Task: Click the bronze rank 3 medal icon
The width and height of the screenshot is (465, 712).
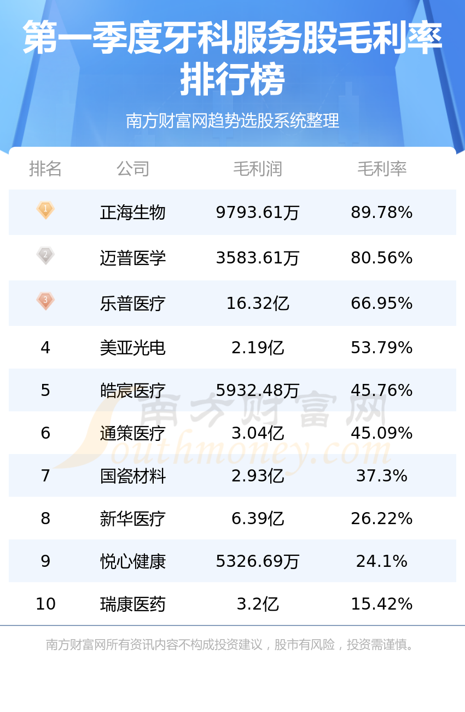Action: (45, 301)
